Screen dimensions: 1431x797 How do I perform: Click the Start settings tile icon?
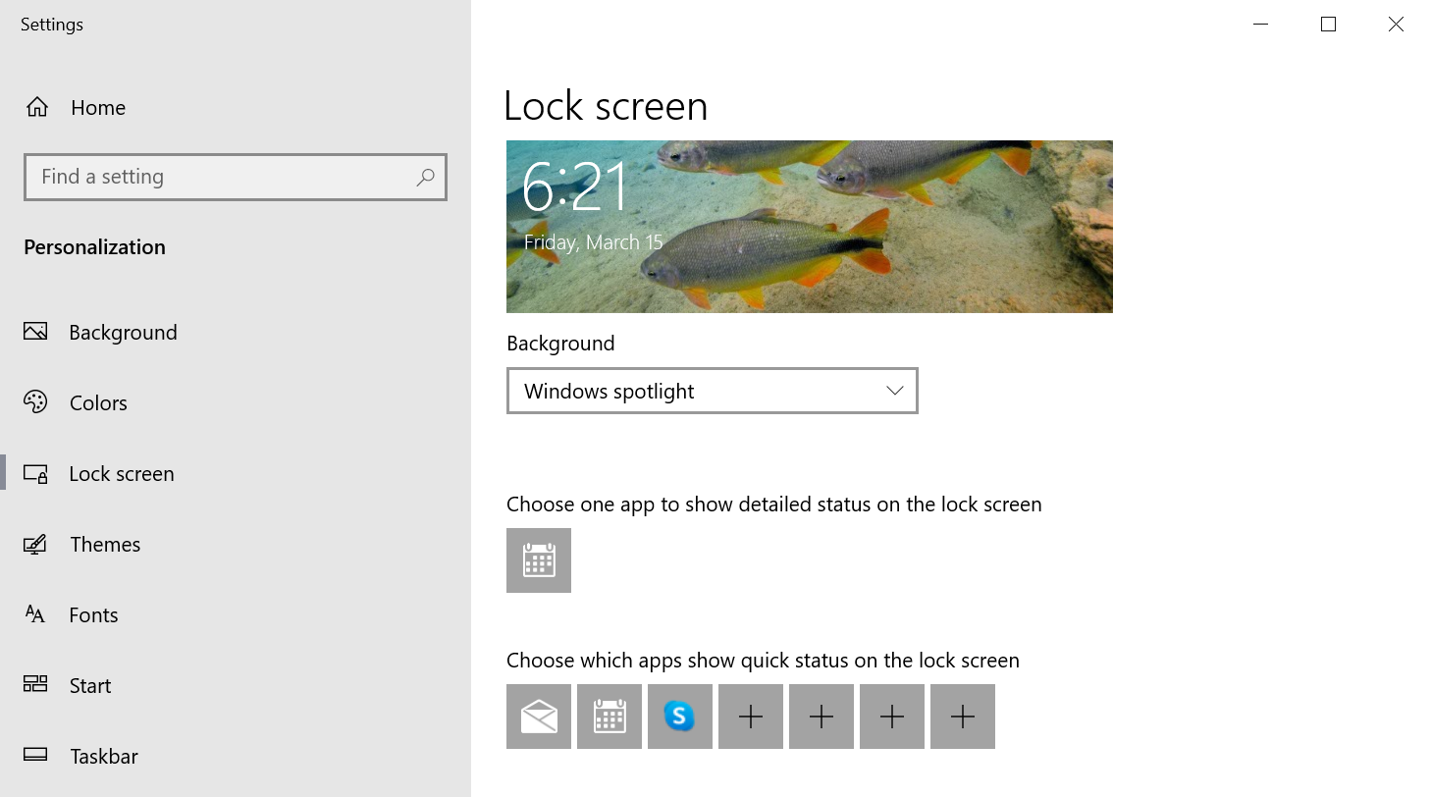pyautogui.click(x=35, y=685)
